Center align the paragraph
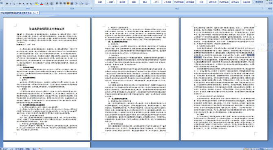The width and height of the screenshot is (273, 150). coord(61,4)
